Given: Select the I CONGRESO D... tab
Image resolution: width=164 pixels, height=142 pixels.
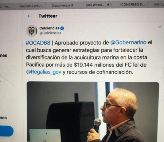Looking at the screenshot, I should point(132,5).
